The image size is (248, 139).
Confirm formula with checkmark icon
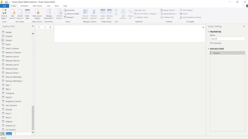pyautogui.click(x=45, y=27)
